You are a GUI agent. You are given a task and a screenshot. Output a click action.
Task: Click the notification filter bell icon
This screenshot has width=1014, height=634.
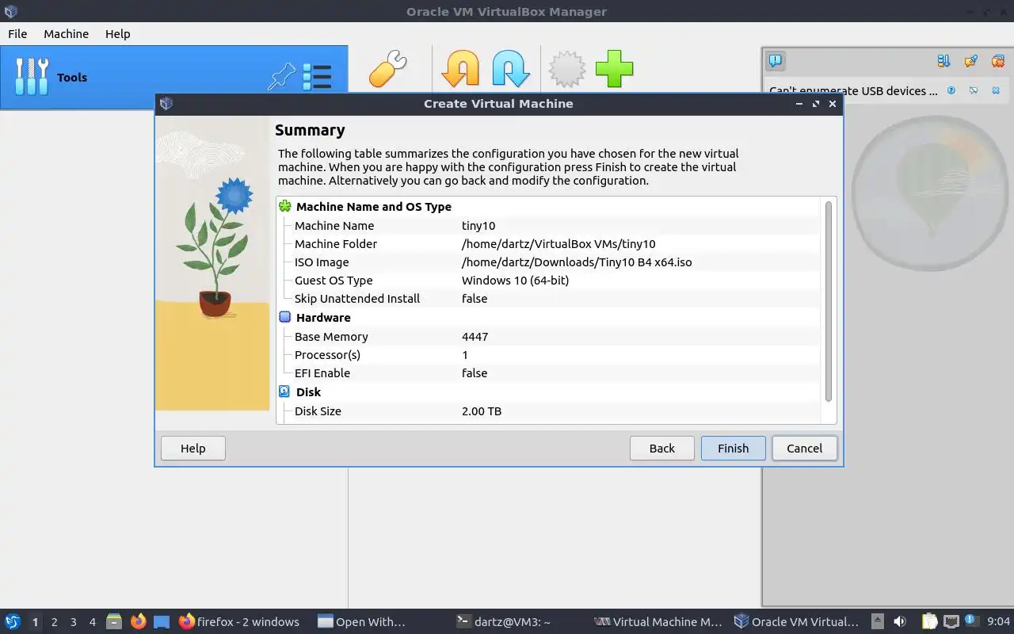tap(970, 60)
